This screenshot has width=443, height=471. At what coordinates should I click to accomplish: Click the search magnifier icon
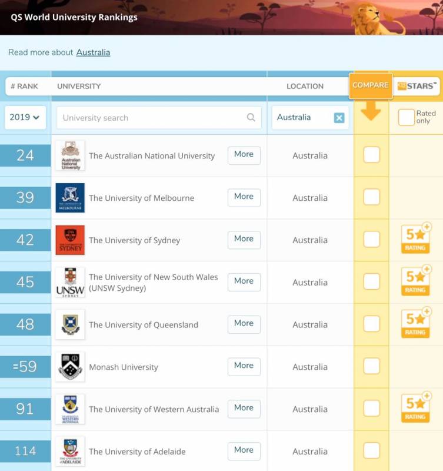[251, 118]
